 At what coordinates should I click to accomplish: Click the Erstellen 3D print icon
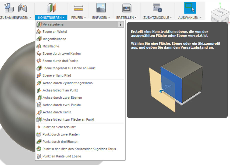coord(126,8)
